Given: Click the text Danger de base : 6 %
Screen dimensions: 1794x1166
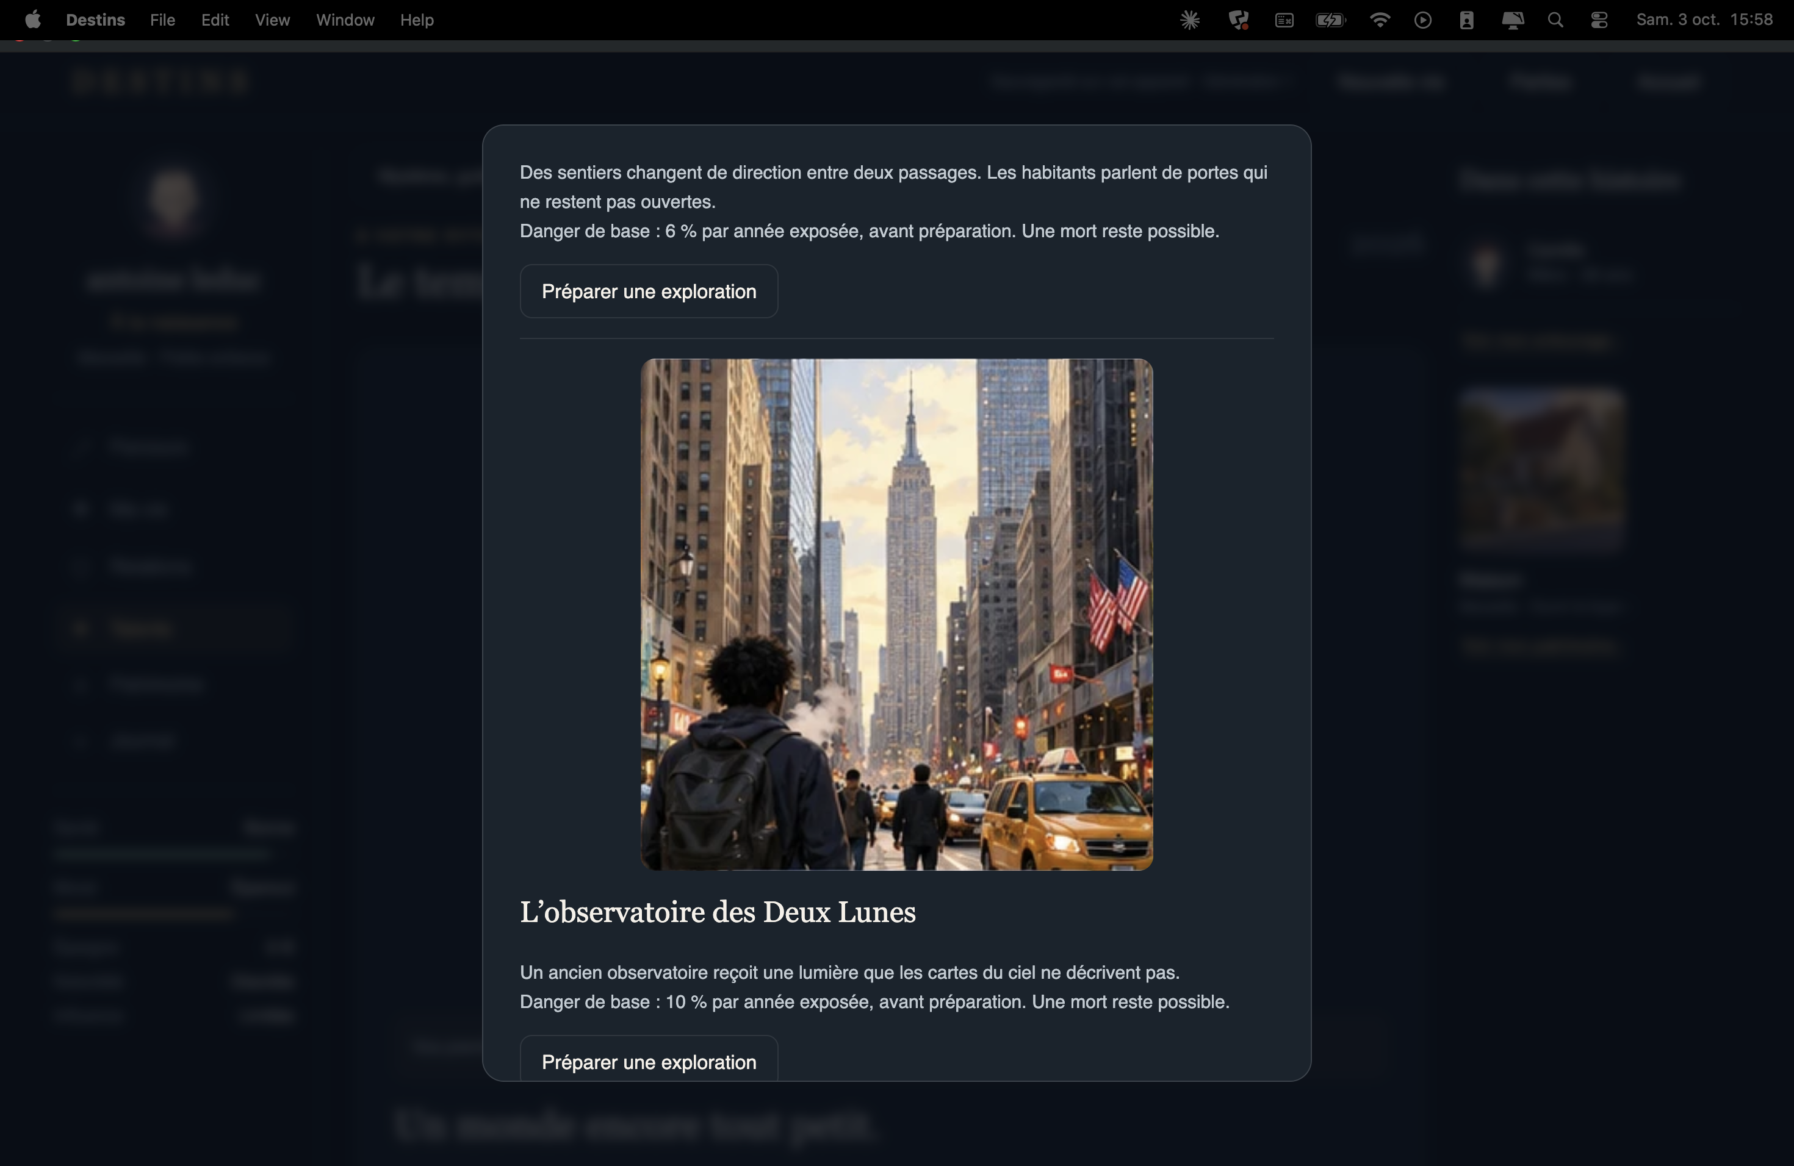Looking at the screenshot, I should pyautogui.click(x=608, y=231).
